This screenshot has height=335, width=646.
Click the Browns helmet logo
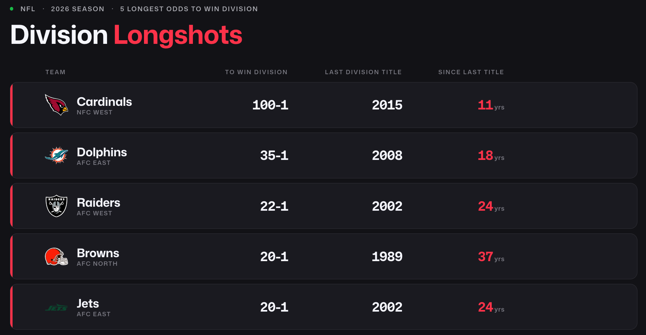pos(56,257)
